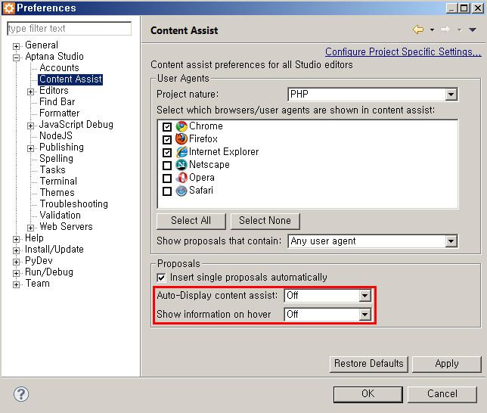Click the back navigation arrow icon

pyautogui.click(x=418, y=29)
